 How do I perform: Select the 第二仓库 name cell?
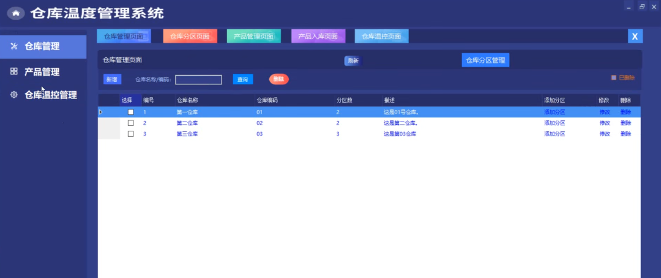[x=187, y=123]
